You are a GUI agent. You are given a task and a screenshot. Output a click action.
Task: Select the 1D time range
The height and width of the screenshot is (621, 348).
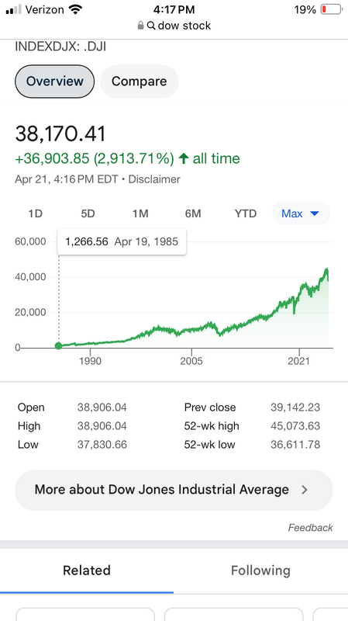tap(35, 214)
